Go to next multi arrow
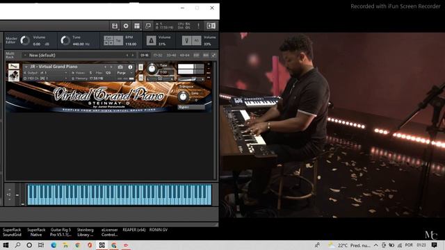 [133, 56]
